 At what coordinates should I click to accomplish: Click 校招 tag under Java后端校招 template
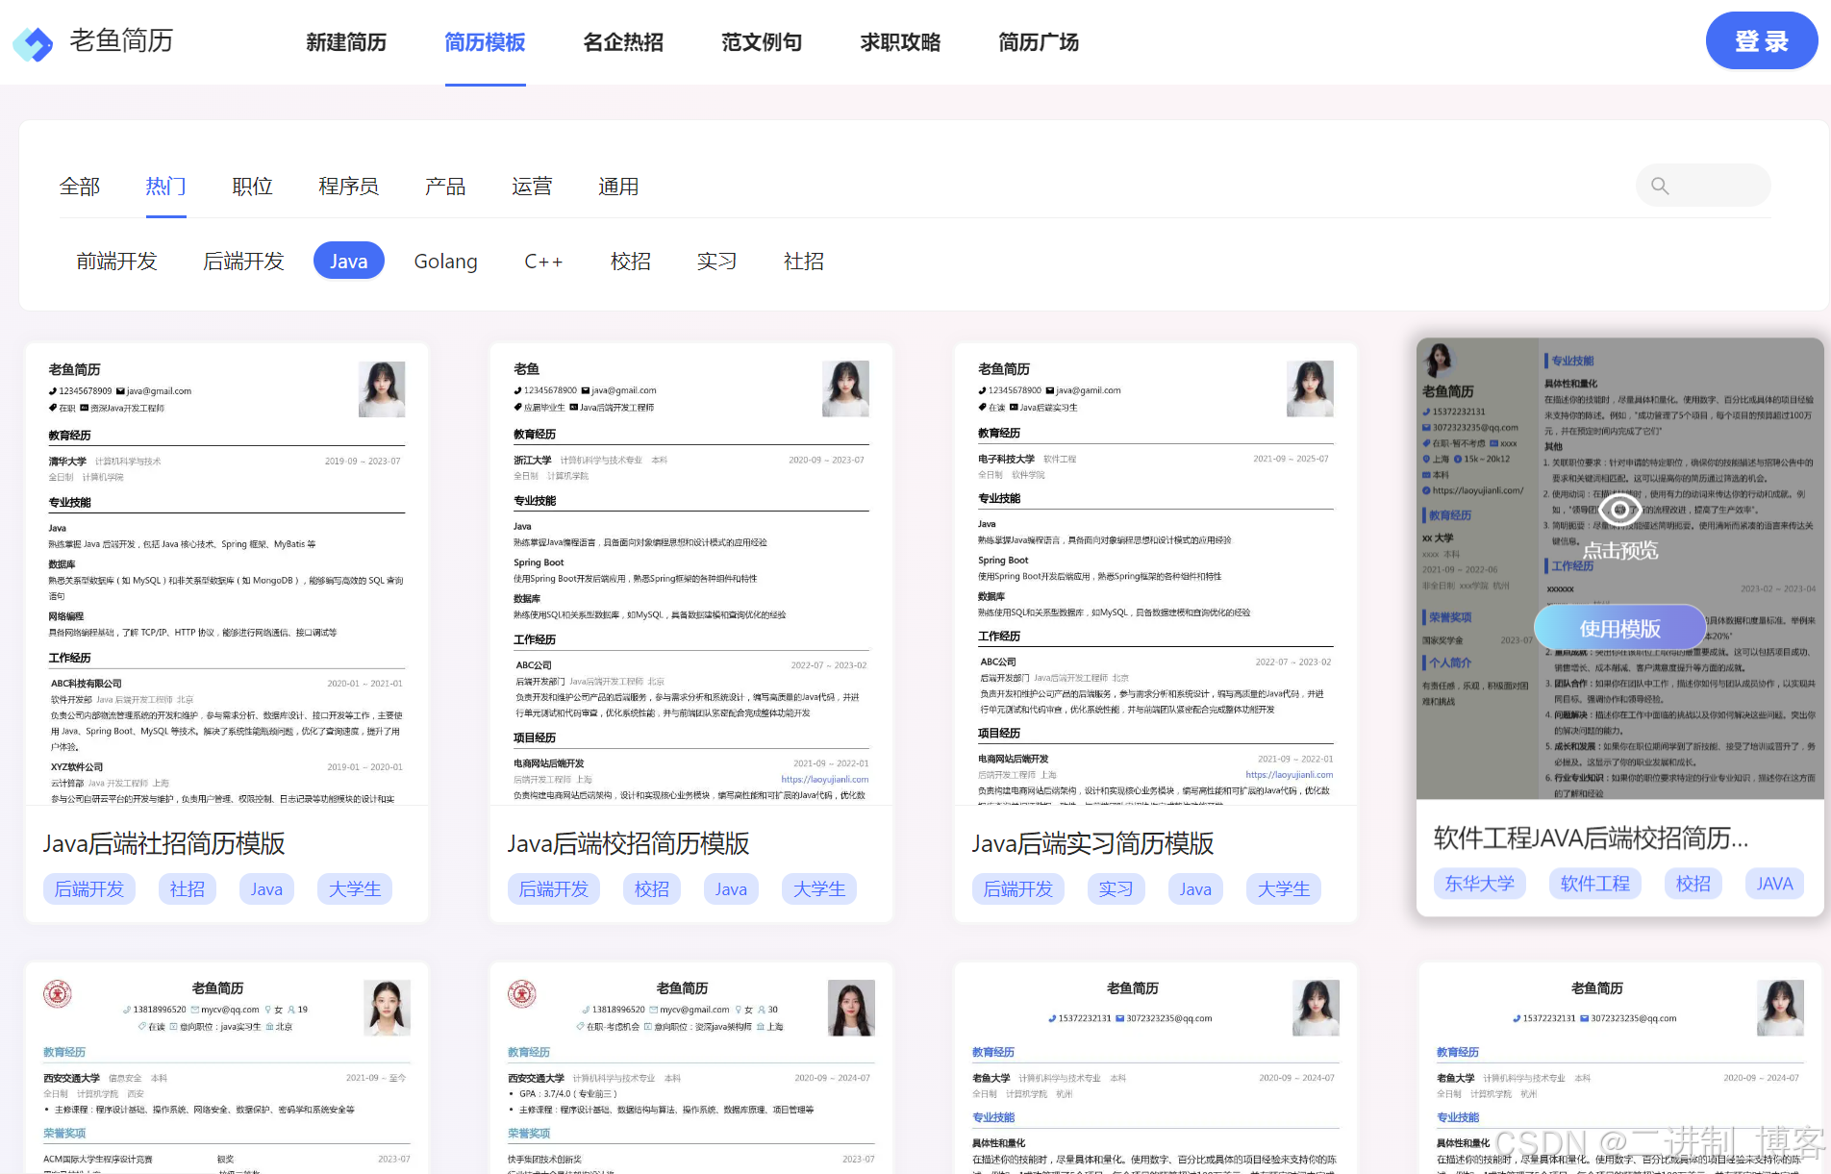[x=652, y=889]
